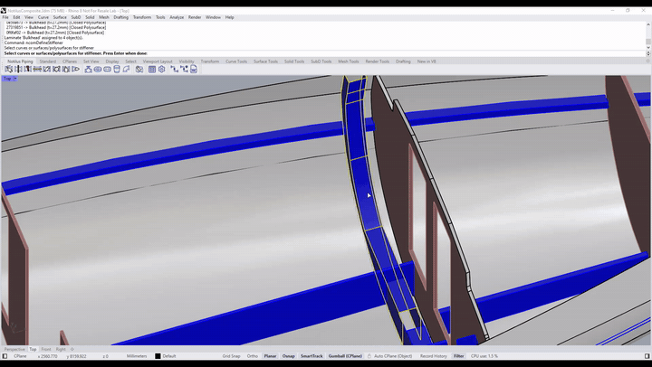Open the Default layer selector
The image size is (652, 367).
(x=168, y=356)
